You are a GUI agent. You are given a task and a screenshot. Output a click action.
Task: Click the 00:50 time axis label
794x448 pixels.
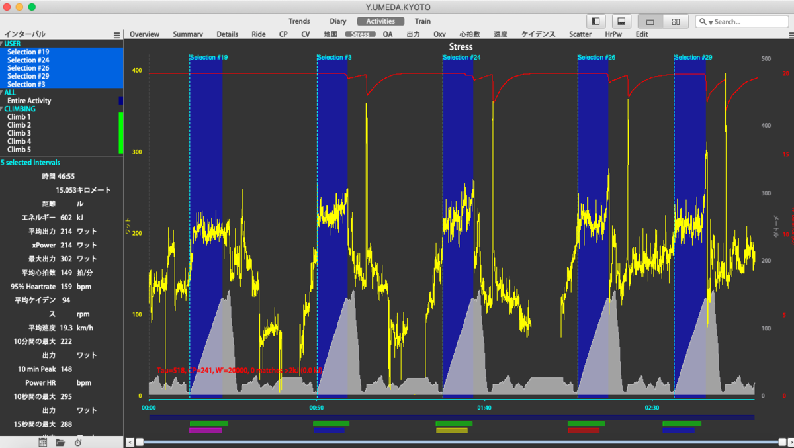pos(317,408)
